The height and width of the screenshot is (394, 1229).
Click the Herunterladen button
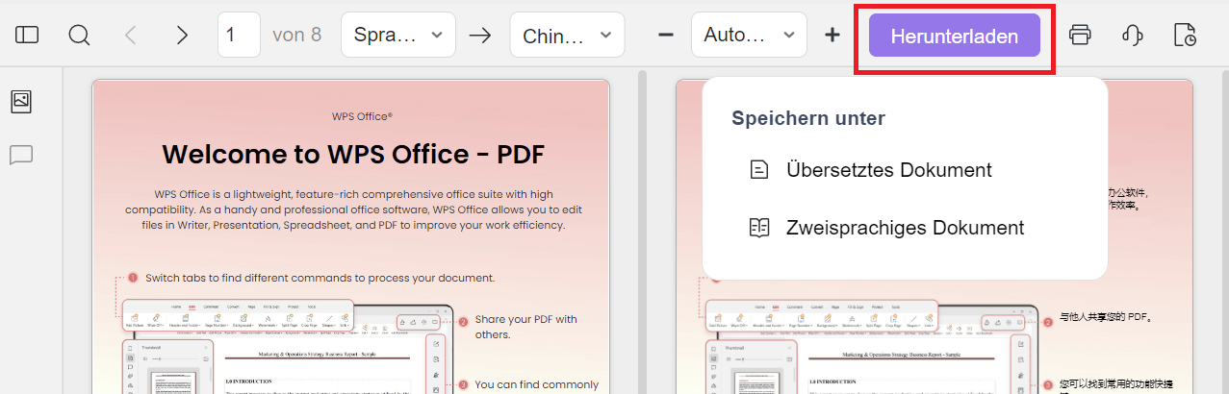click(955, 37)
